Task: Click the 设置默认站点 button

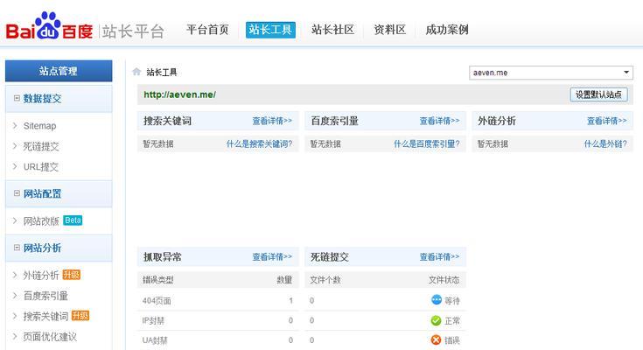Action: coord(598,94)
